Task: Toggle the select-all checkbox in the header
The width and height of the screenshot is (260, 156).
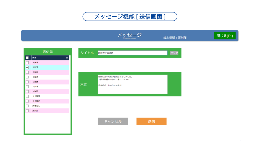Action: [27, 58]
